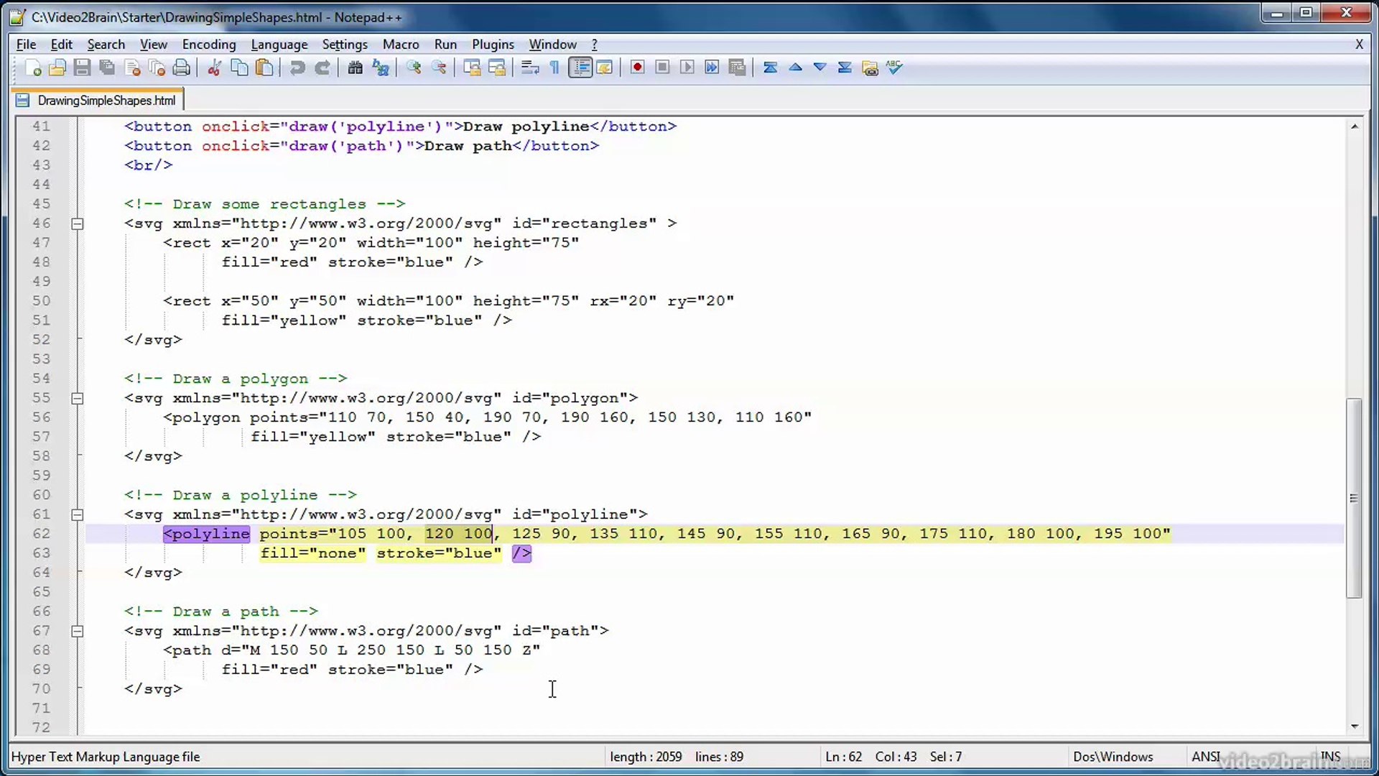
Task: Open the folder-with-printer toolbar icon
Action: 870,68
